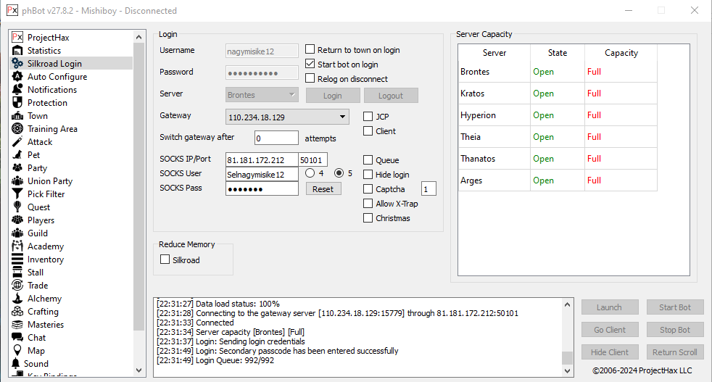Enable Return to town on login
The image size is (712, 382).
coord(310,50)
